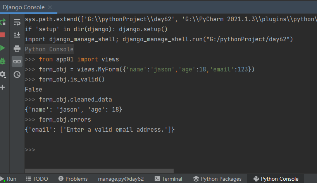This screenshot has height=183, width=317.
Task: Add a new console with the plus icon
Action: click(3, 87)
